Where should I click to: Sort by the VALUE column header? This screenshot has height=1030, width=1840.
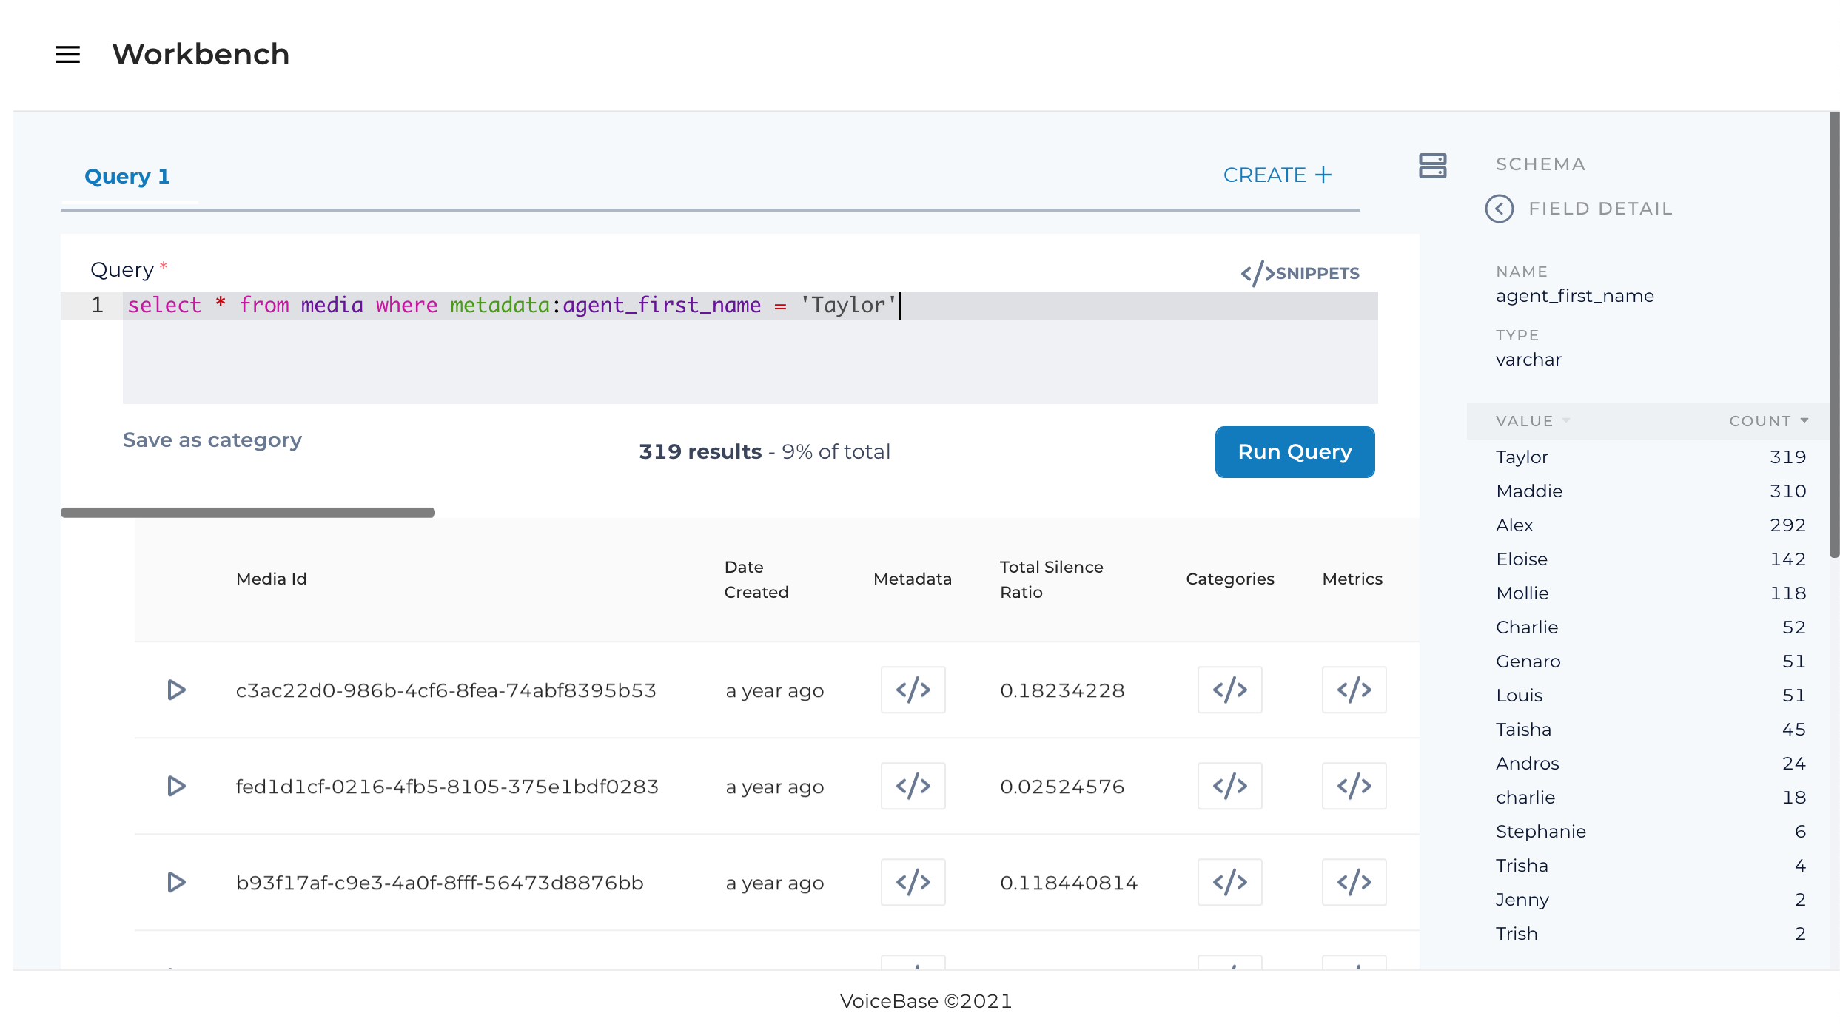point(1532,421)
